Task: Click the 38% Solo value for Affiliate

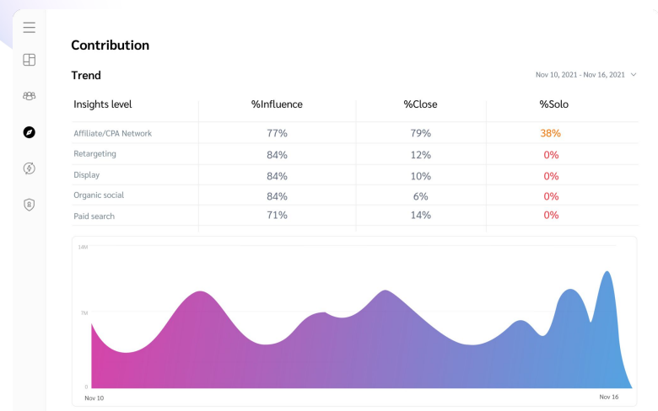Action: (x=551, y=133)
